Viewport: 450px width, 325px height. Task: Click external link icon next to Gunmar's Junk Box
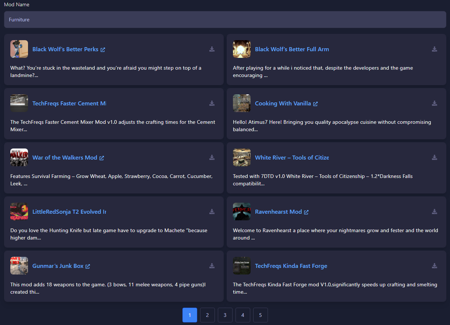point(88,266)
